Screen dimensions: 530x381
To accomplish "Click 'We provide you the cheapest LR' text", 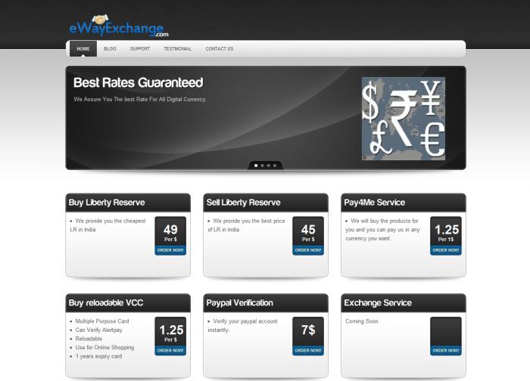I will pyautogui.click(x=108, y=225).
